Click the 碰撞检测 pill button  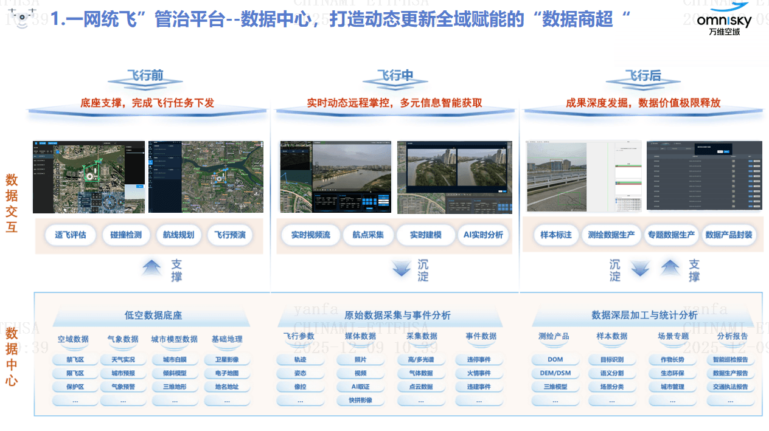point(126,235)
